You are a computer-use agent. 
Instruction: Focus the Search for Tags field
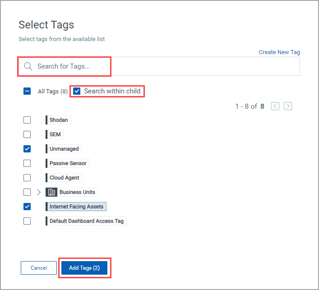coord(167,66)
